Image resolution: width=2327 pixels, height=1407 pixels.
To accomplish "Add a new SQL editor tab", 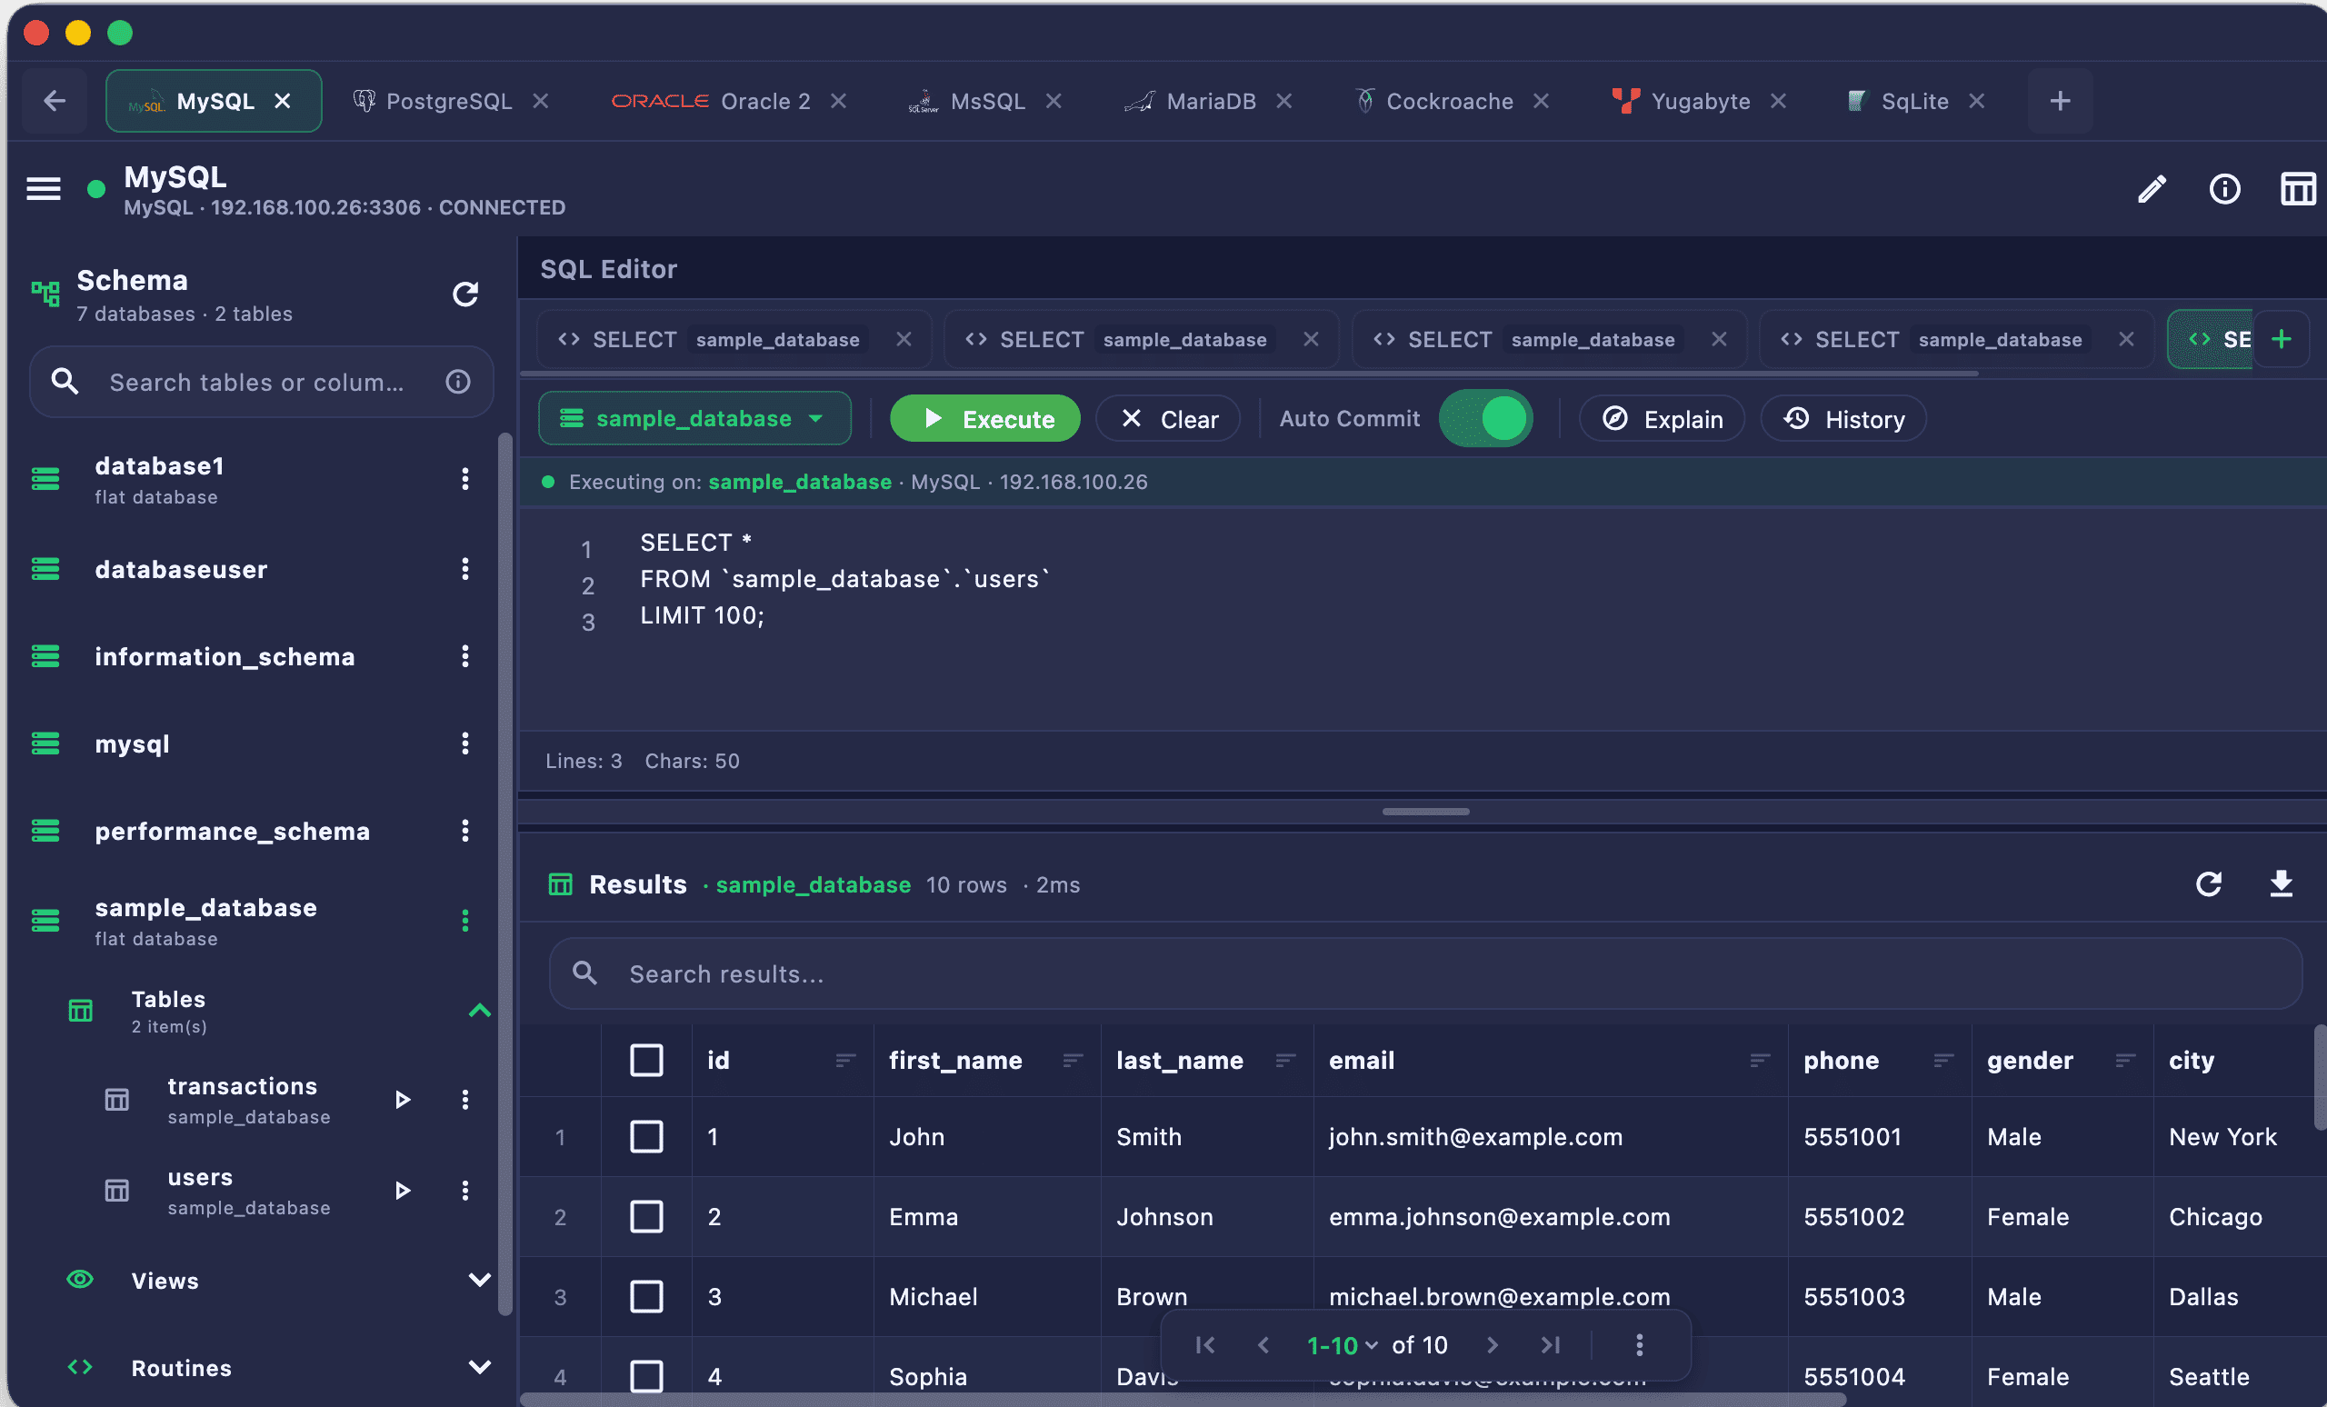I will 2282,339.
